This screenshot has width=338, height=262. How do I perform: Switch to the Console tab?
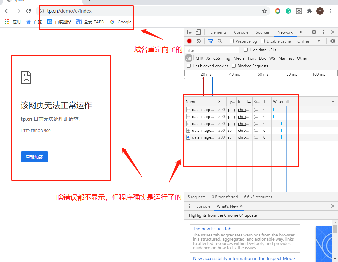[x=241, y=32]
